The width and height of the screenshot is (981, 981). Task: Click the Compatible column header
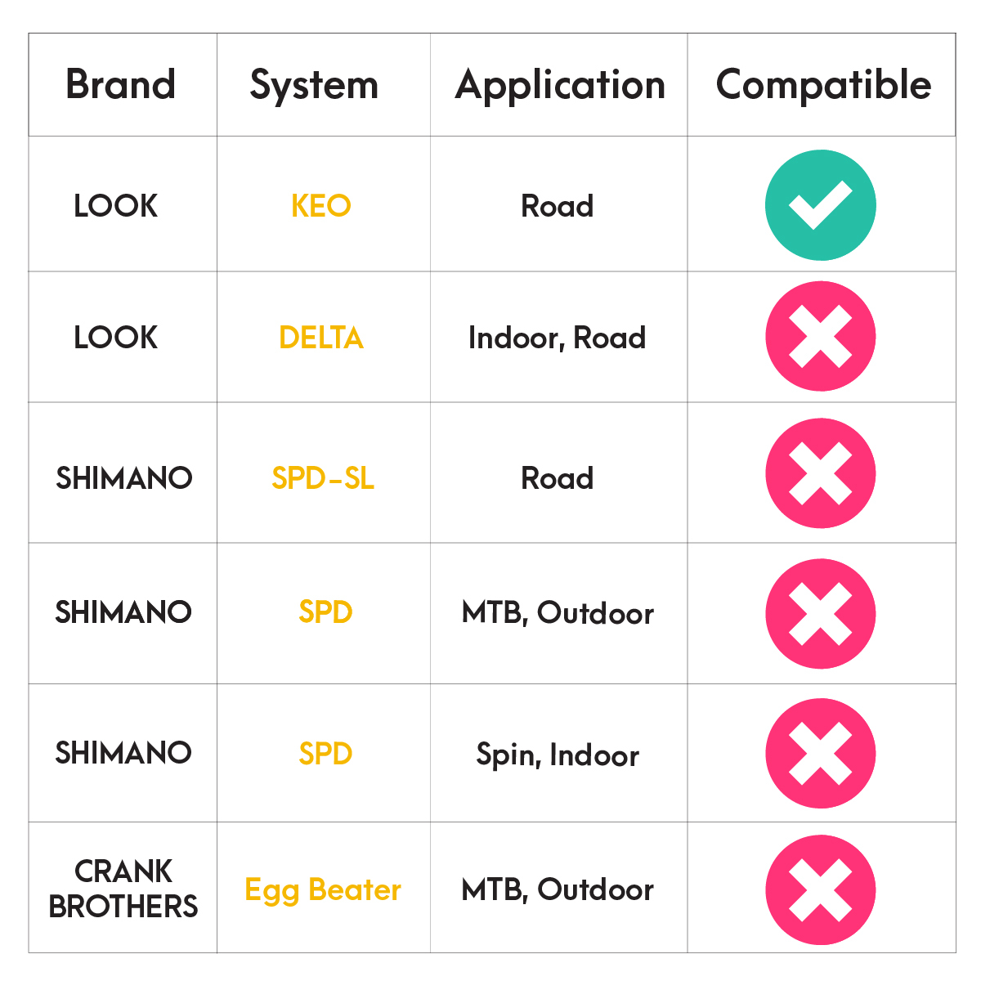[x=823, y=85]
